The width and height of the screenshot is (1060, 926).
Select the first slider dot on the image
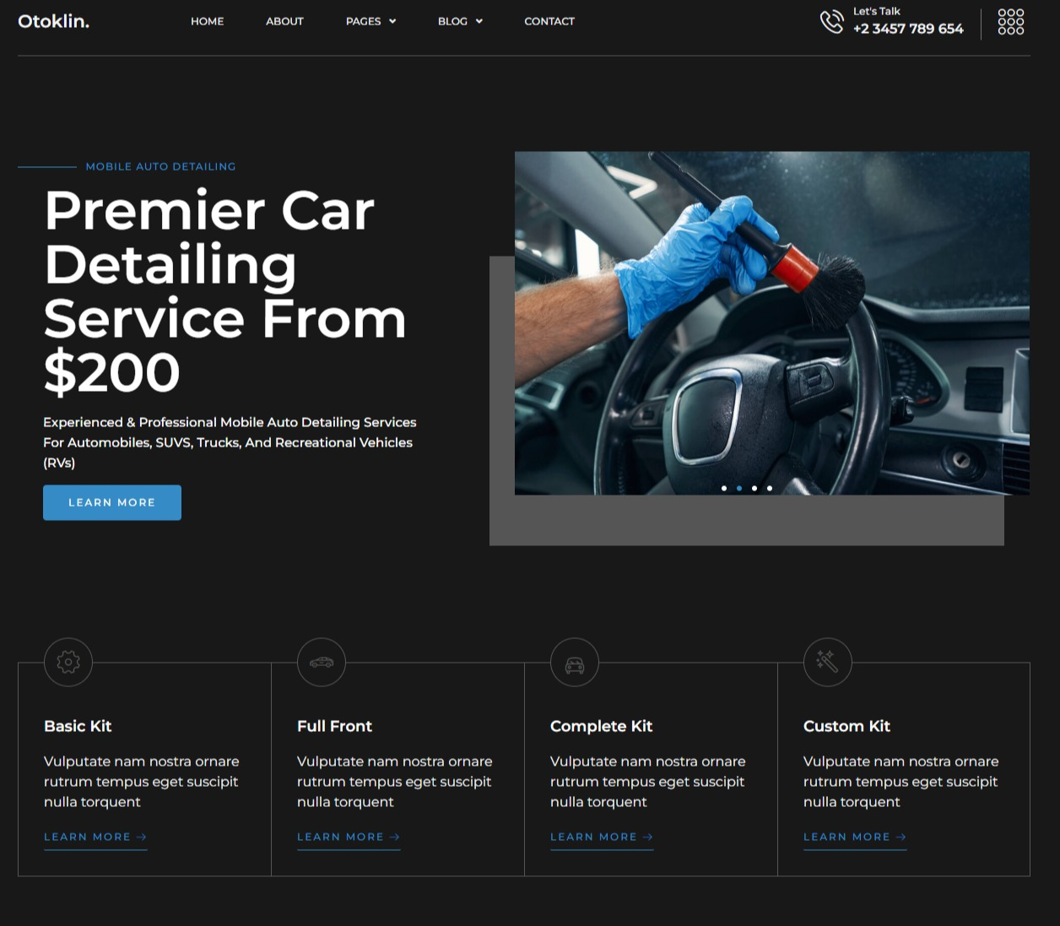point(724,488)
